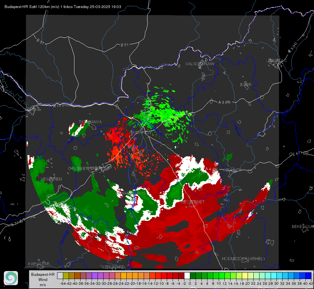Click the pale gray leftmost legend swatch
The image size is (314, 289).
[60, 276]
